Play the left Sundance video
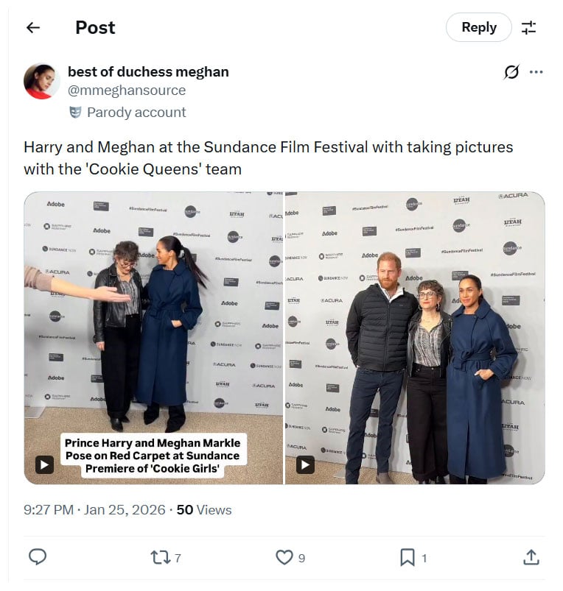 point(42,464)
